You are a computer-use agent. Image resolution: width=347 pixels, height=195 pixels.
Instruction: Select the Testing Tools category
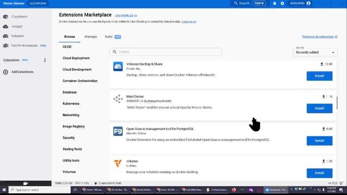point(72,149)
